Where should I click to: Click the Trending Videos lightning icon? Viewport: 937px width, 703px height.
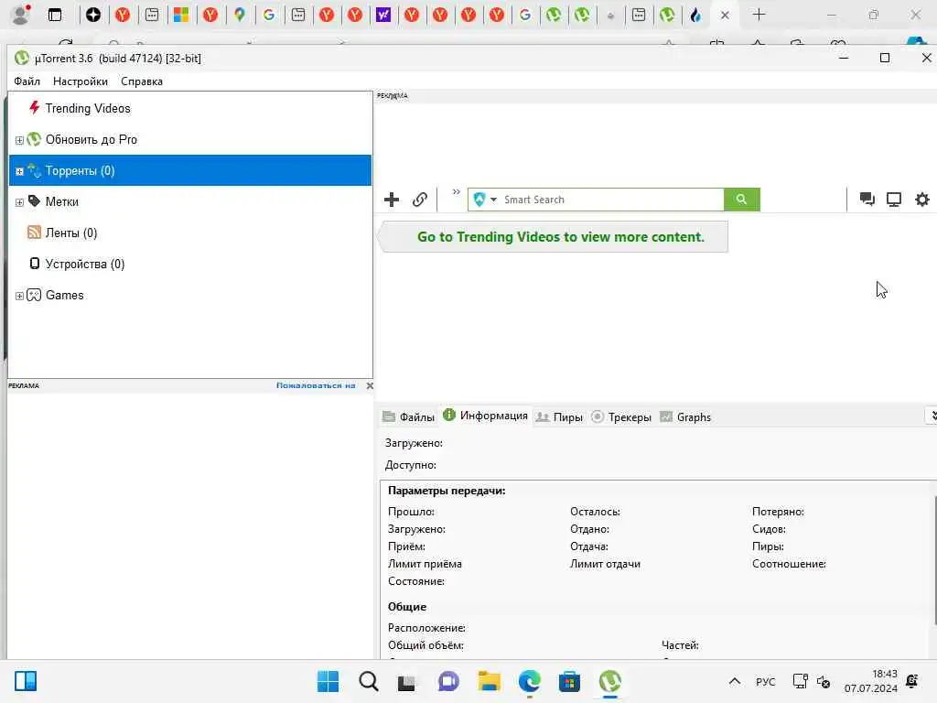[x=34, y=108]
